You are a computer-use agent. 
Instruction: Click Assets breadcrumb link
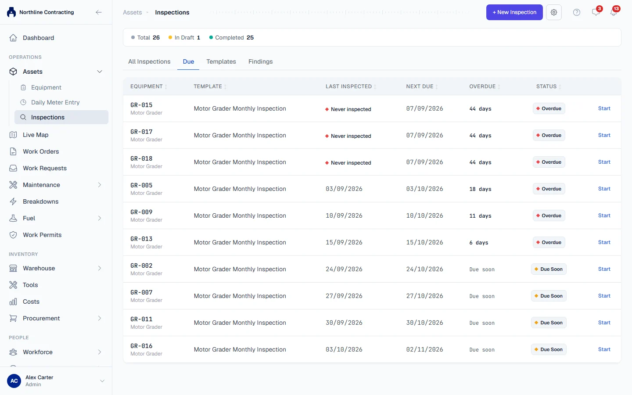[x=133, y=12]
